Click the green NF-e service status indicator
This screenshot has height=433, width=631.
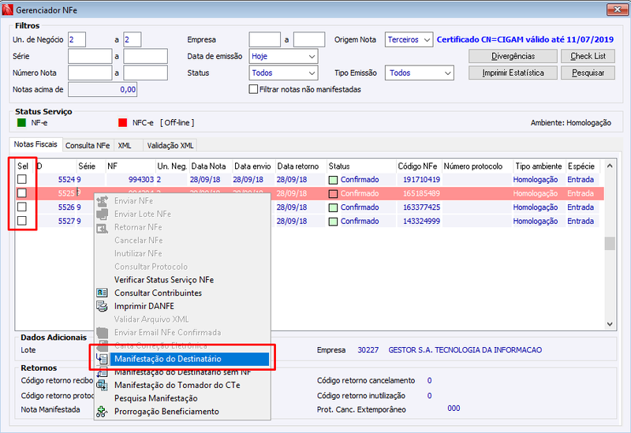[x=22, y=123]
